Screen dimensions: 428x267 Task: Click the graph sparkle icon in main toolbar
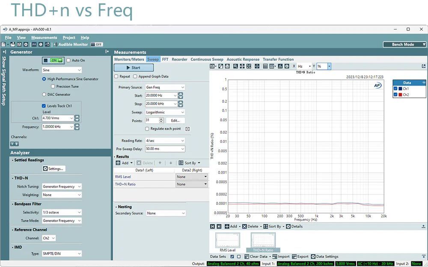tap(47, 44)
